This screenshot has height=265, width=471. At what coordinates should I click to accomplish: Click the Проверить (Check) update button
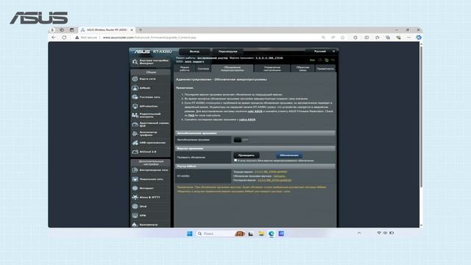click(x=247, y=155)
